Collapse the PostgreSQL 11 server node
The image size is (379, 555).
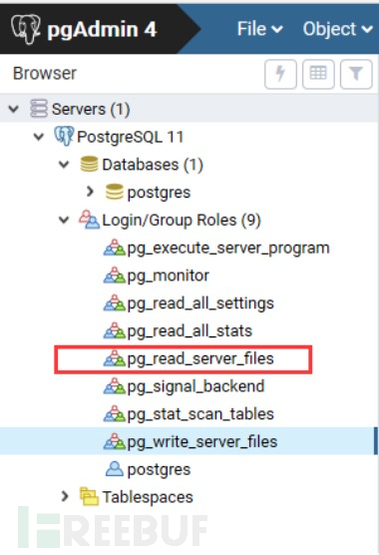[x=39, y=137]
